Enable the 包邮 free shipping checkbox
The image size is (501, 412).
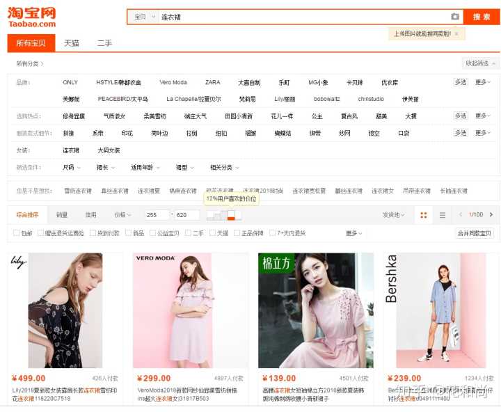point(17,233)
